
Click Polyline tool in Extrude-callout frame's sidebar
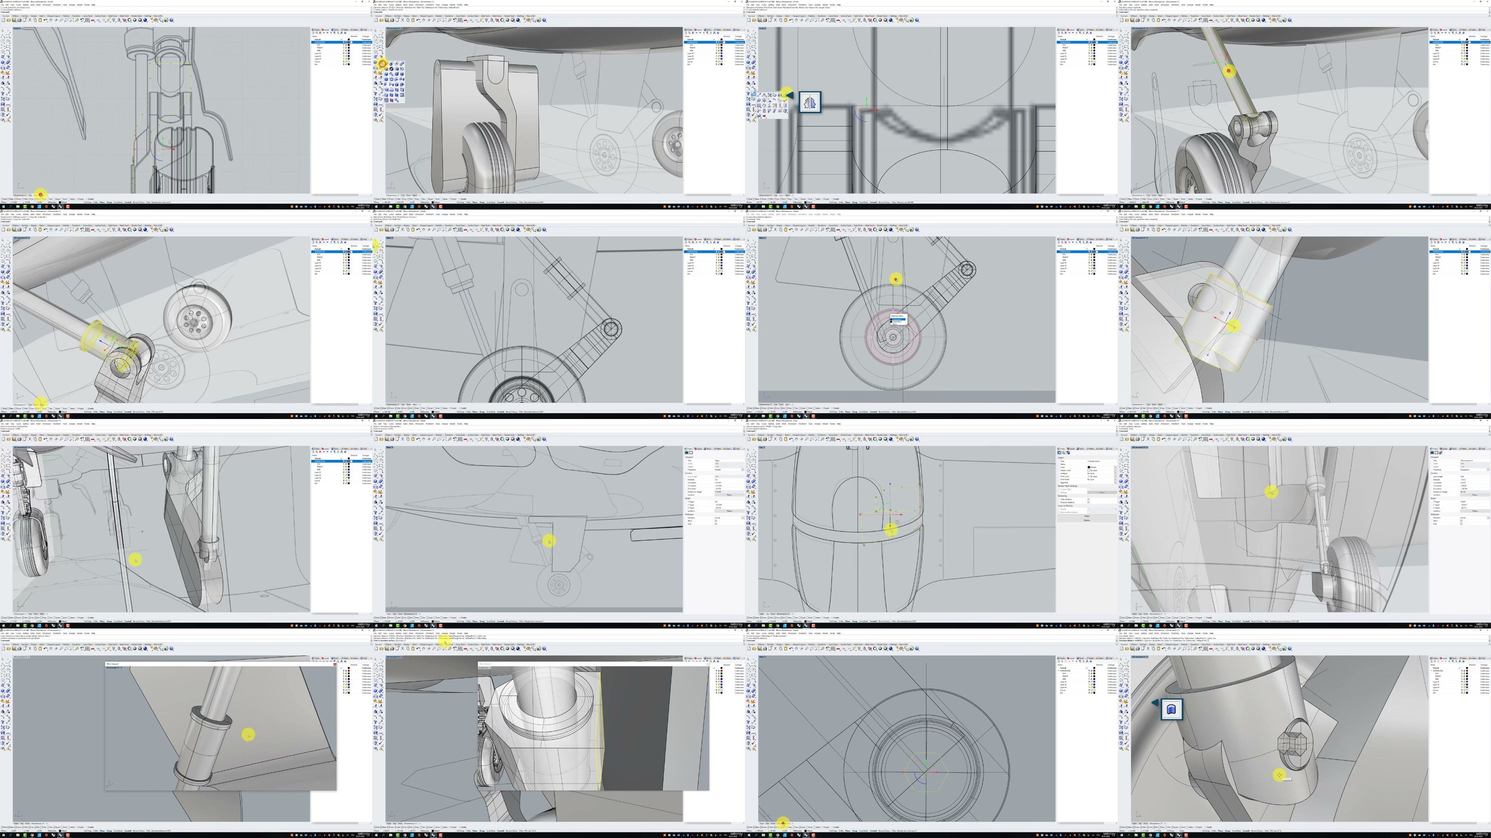coord(1121,665)
